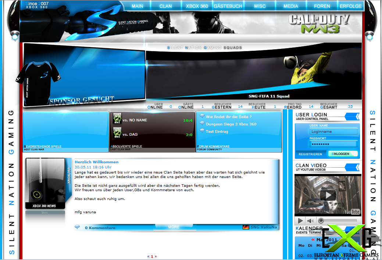Open the Wie findet ihr die Seite thread

tap(229, 117)
